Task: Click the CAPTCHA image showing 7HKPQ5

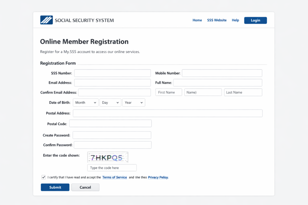Action: (x=108, y=157)
